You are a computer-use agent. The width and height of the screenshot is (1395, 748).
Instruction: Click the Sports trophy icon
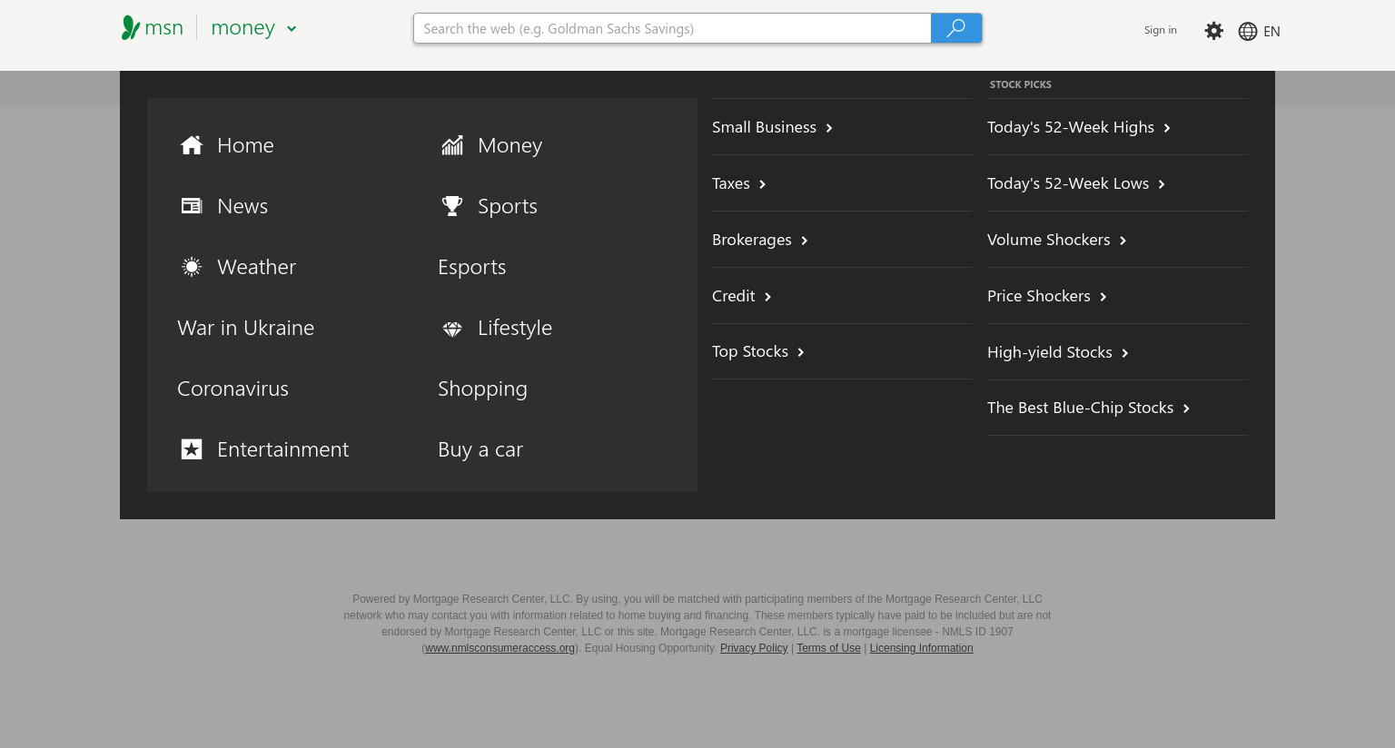(x=452, y=206)
